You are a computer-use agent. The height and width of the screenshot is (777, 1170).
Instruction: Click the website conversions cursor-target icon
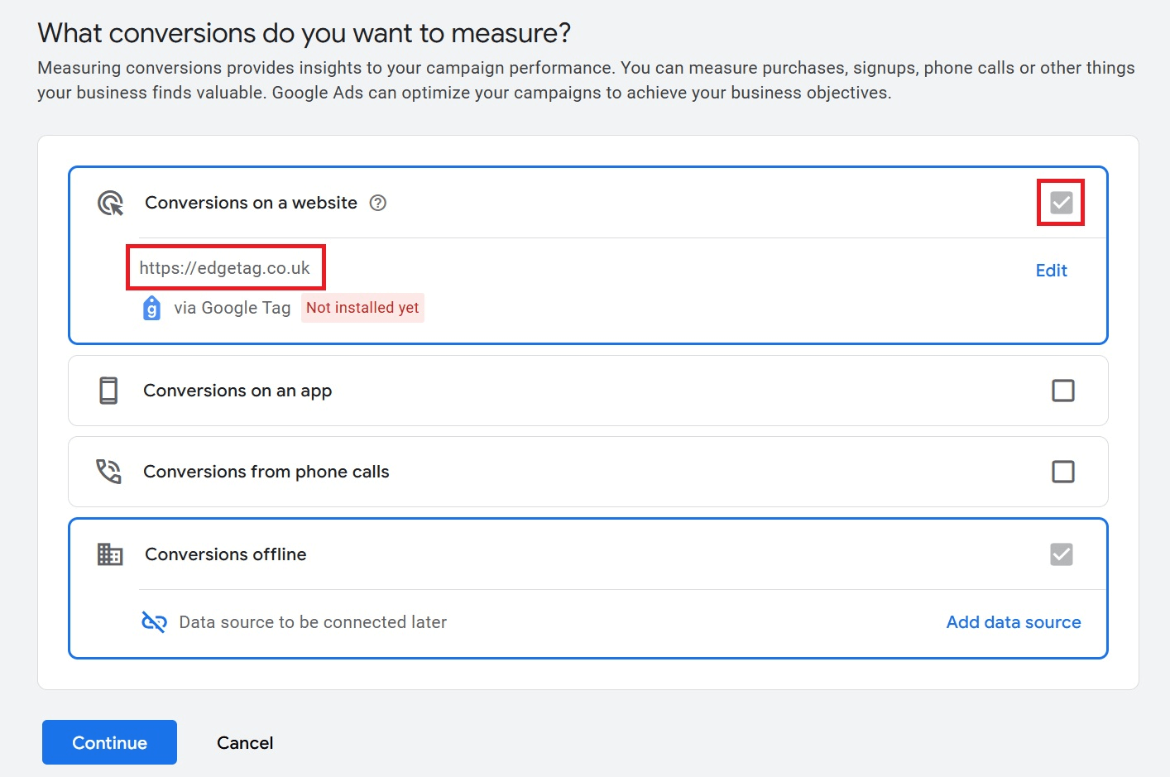[x=110, y=203]
